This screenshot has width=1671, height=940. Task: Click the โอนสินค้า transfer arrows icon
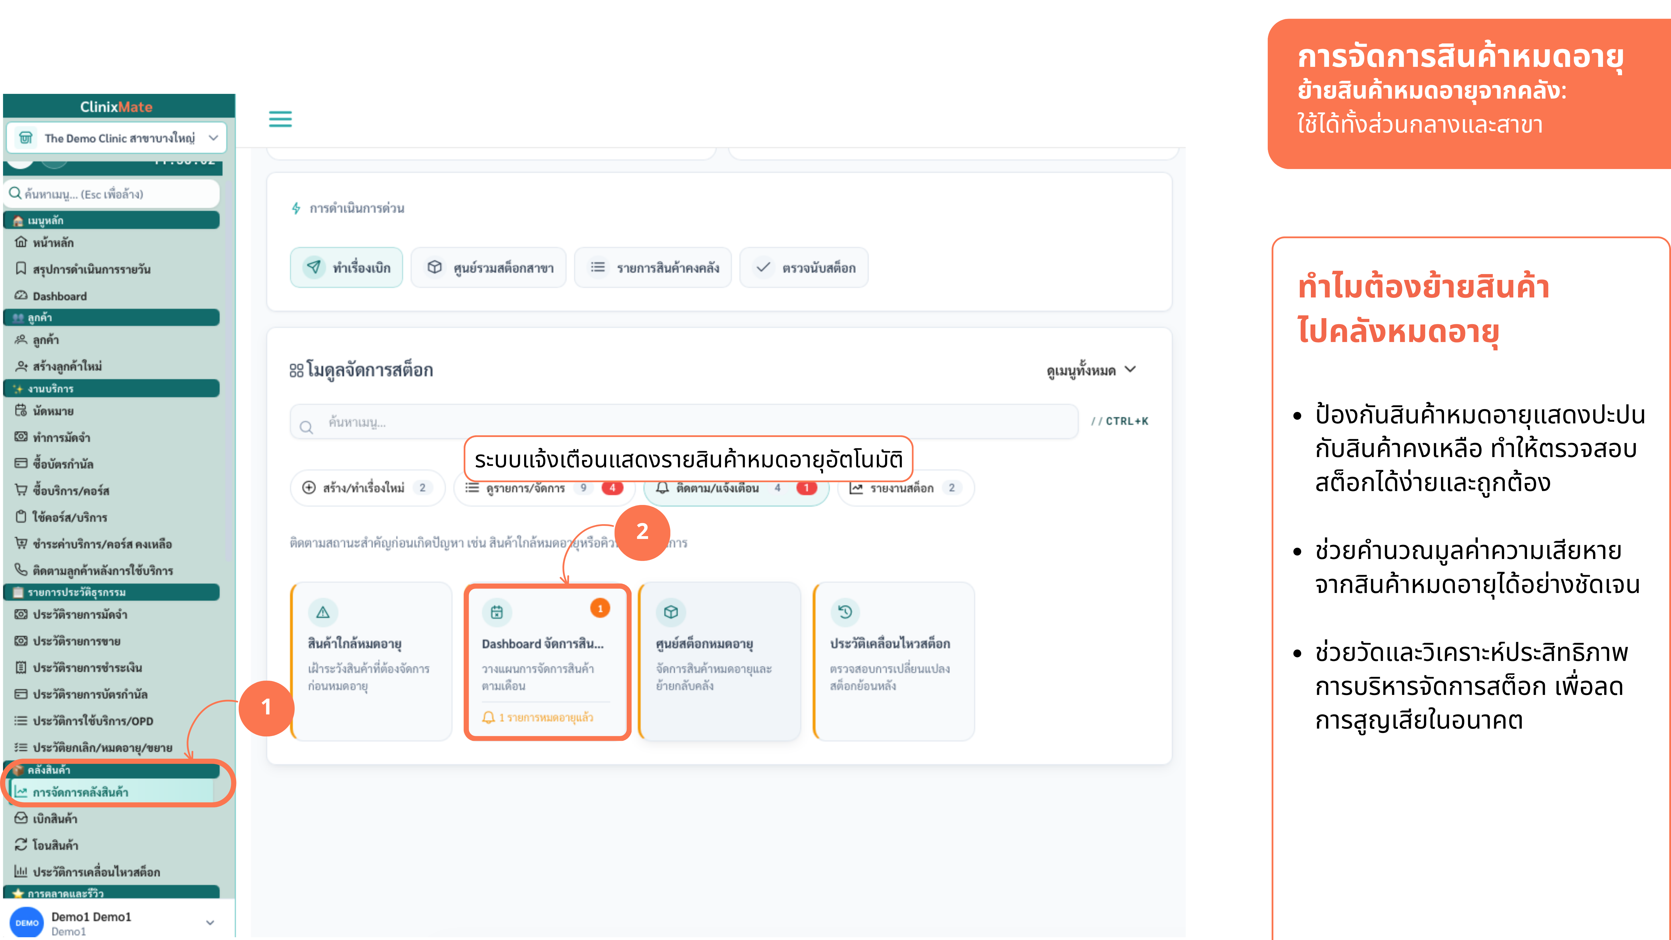[21, 845]
